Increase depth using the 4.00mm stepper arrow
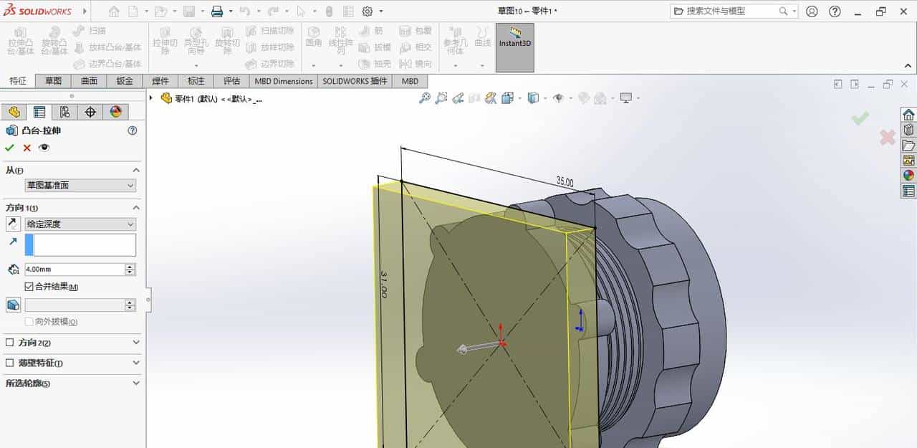 tap(129, 266)
